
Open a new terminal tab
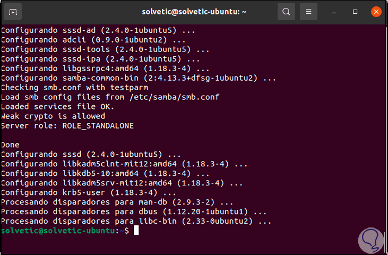13,12
